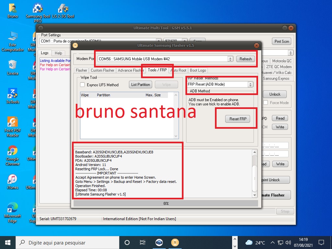Open 3uTools desktop icon
This screenshot has height=249, width=332.
(x=13, y=94)
